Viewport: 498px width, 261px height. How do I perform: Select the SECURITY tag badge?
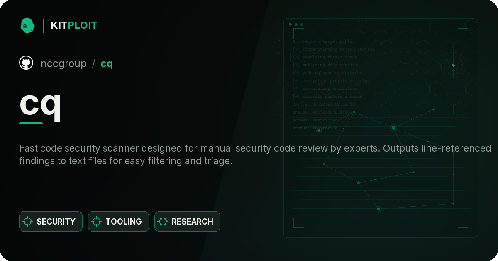coord(51,222)
